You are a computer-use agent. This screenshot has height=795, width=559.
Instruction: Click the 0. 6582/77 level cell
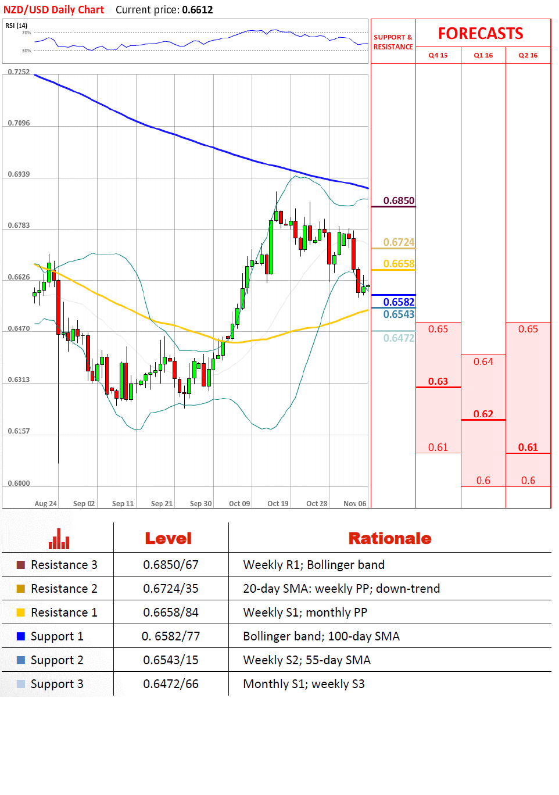coord(171,636)
